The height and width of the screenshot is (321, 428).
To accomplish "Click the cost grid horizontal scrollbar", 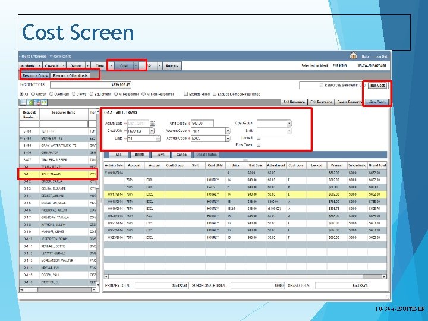I will [246, 276].
